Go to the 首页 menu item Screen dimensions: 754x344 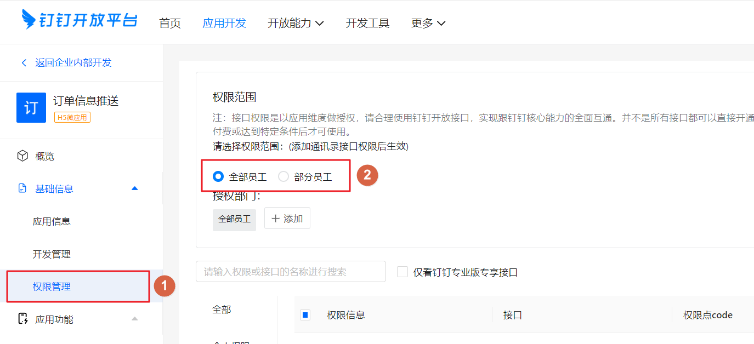(x=170, y=23)
